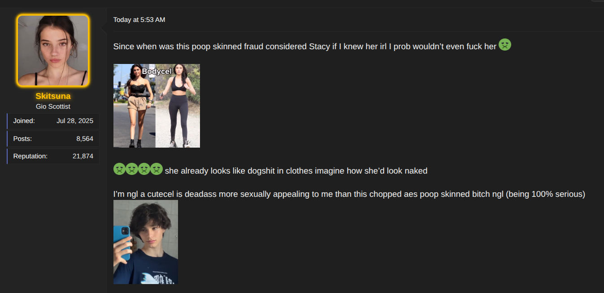604x293 pixels.
Task: Click the 'Posts:' label in user stats
Action: pyautogui.click(x=22, y=139)
